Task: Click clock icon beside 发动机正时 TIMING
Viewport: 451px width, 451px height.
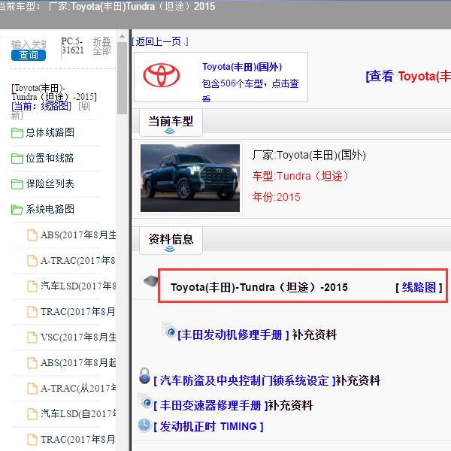Action: pos(144,425)
